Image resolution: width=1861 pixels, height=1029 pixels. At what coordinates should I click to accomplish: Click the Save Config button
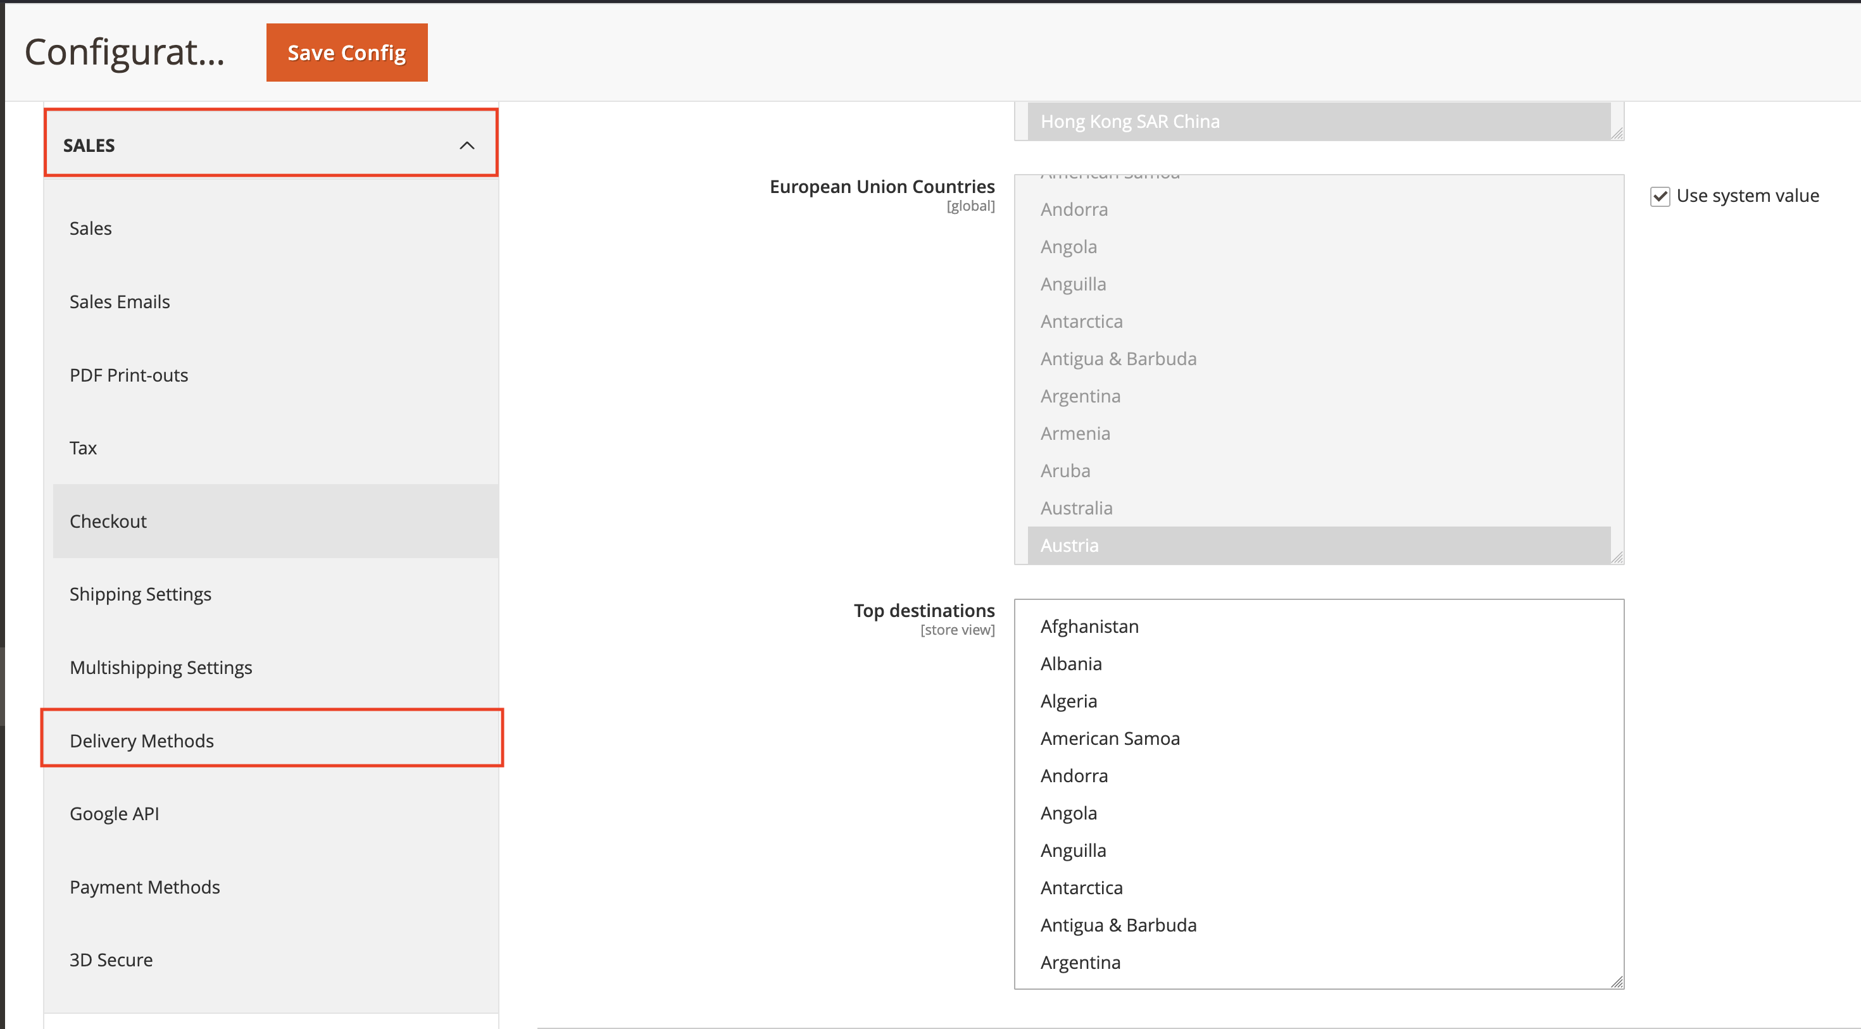[346, 51]
